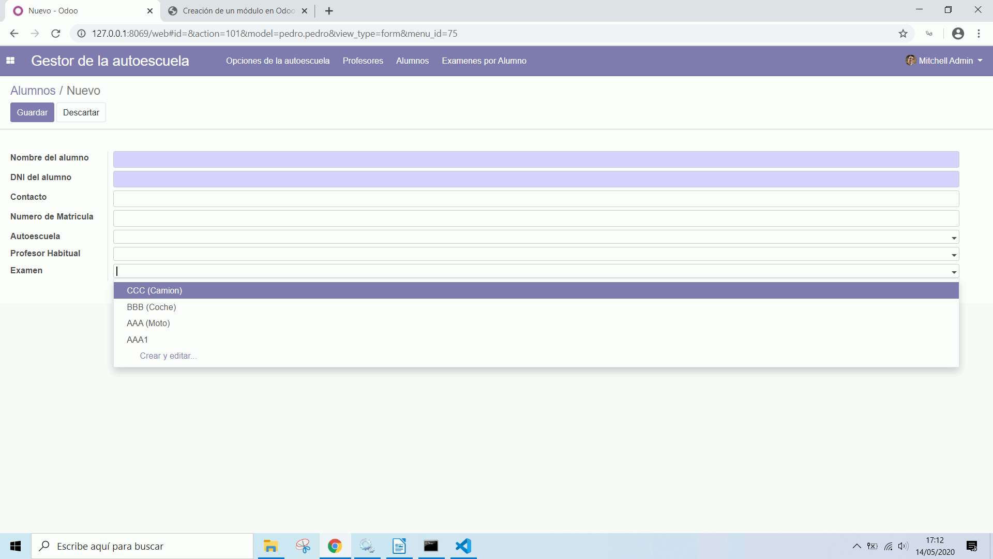
Task: Click the 'Crear y editar...' link
Action: 168,356
